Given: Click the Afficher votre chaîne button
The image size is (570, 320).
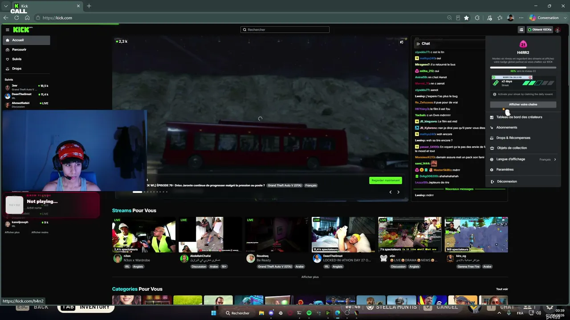Looking at the screenshot, I should 523,104.
